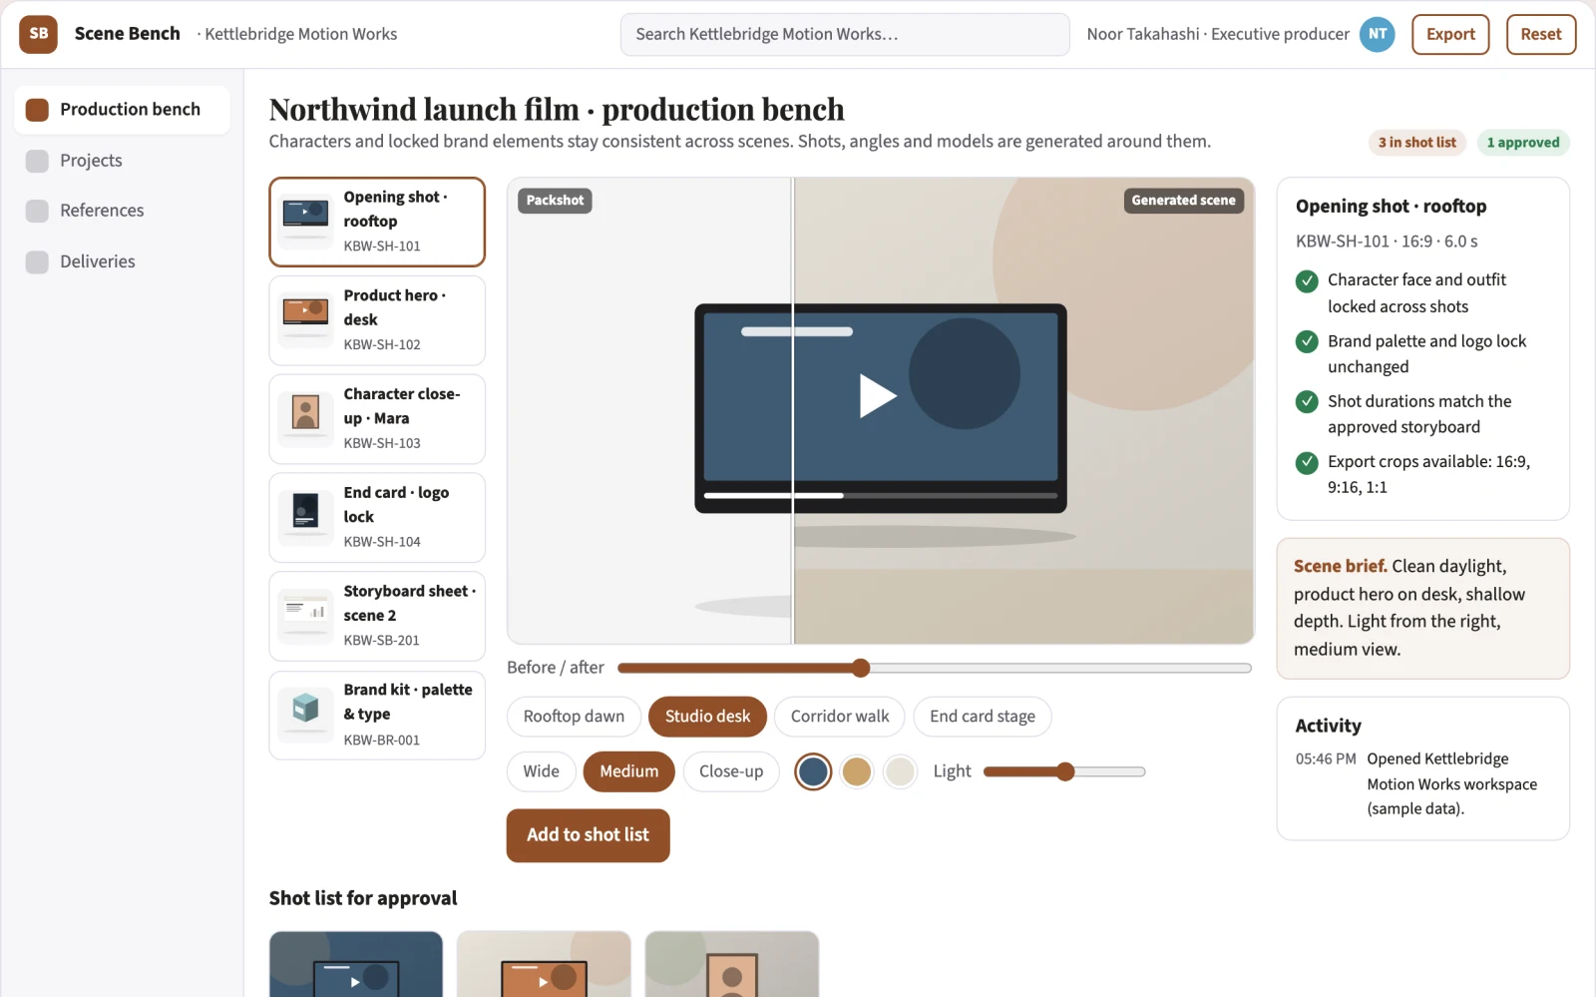Click the SB Scene Bench logo icon

pyautogui.click(x=39, y=34)
